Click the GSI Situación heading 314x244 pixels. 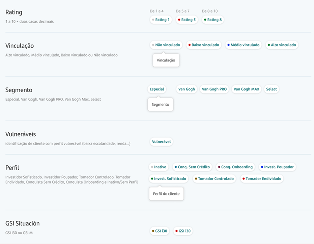pos(22,223)
